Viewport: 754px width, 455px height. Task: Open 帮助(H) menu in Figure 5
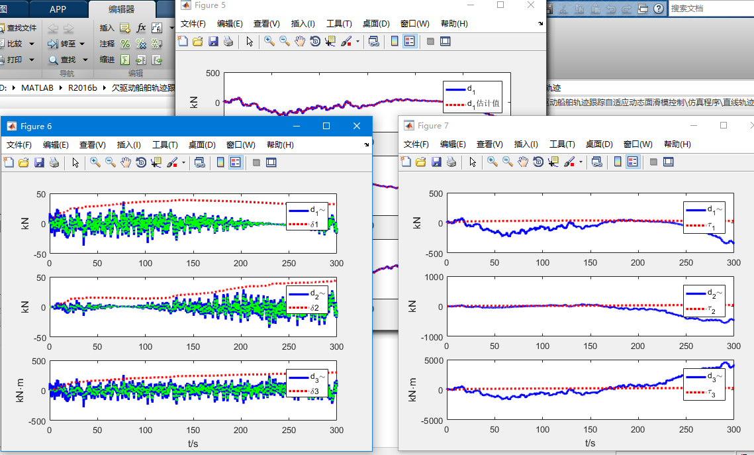[454, 24]
